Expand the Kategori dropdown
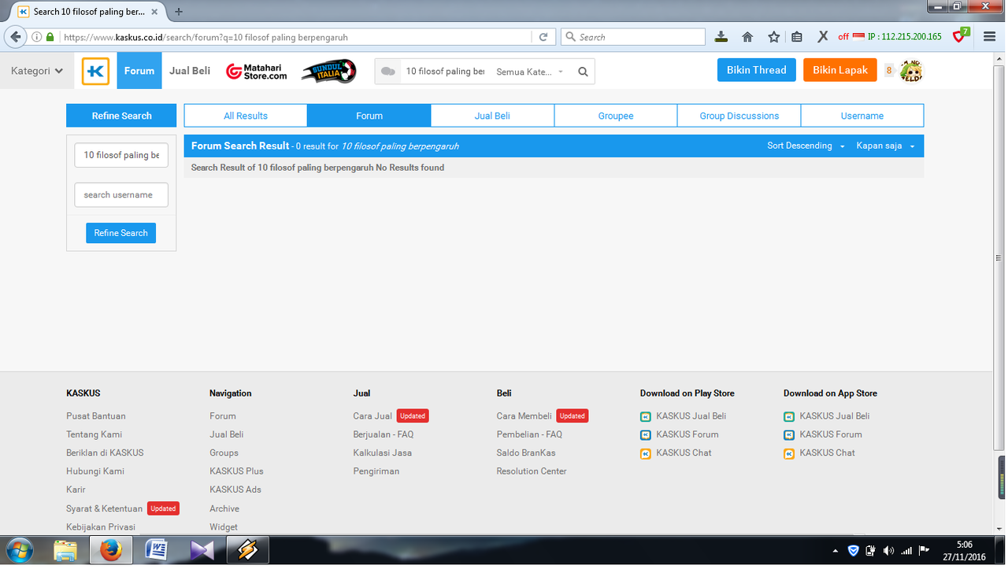Viewport: 1008px width, 569px height. pos(37,71)
